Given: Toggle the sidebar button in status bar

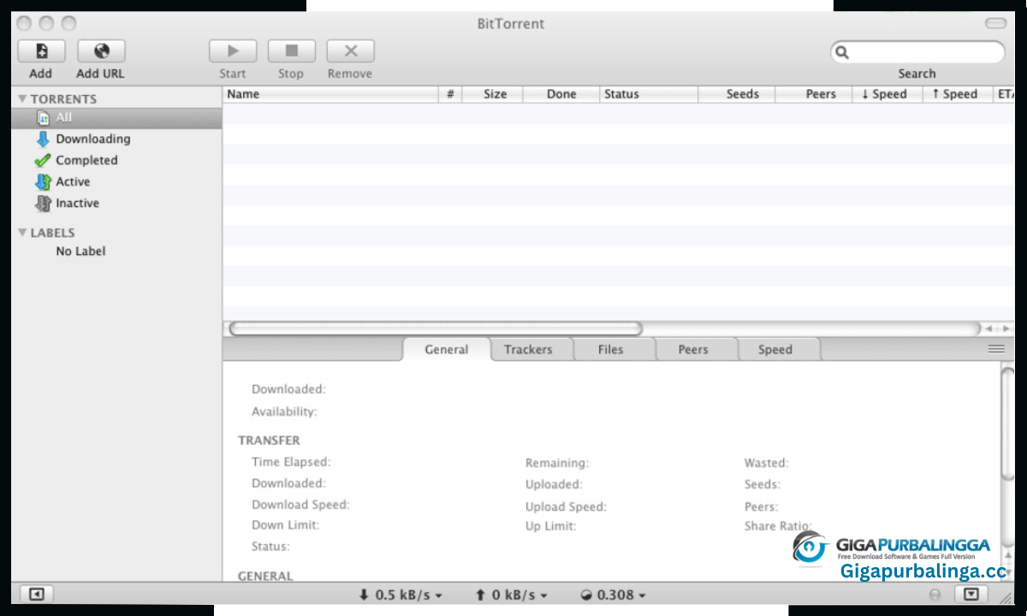Looking at the screenshot, I should 37,595.
